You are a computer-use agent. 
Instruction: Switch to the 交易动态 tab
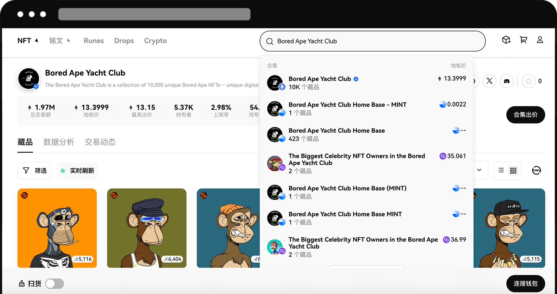pyautogui.click(x=100, y=142)
